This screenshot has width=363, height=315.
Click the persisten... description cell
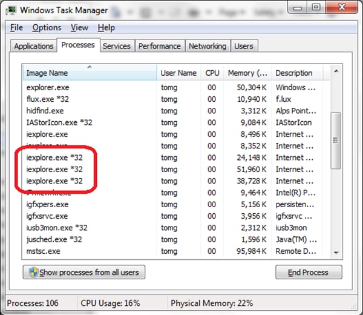click(x=295, y=204)
